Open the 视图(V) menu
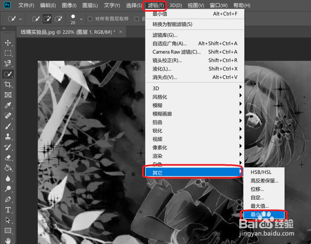The image size is (311, 244). (196, 5)
